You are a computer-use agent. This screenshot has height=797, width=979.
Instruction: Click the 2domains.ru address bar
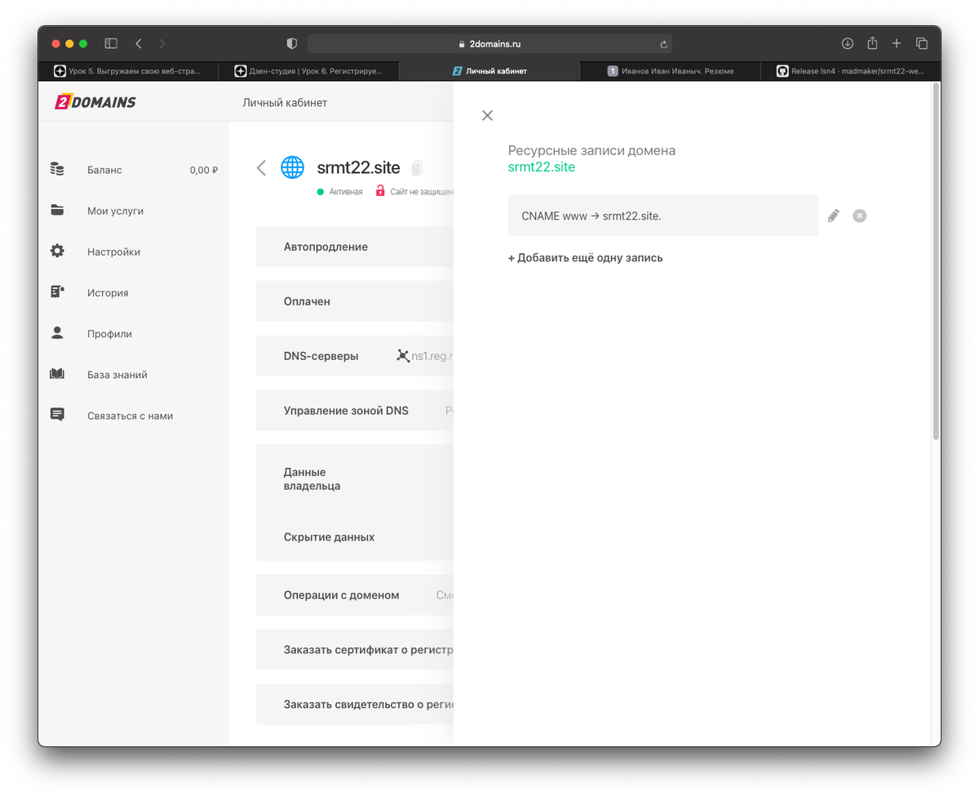pyautogui.click(x=489, y=44)
